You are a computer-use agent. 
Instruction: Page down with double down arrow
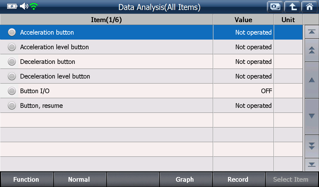pos(312,146)
